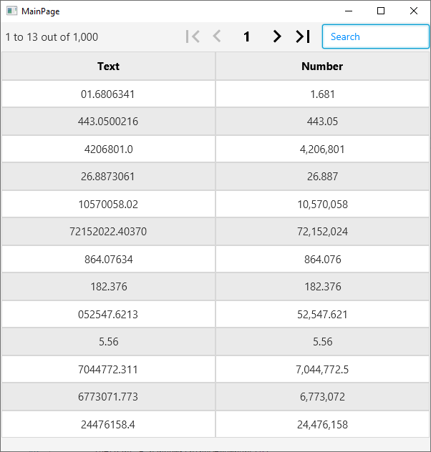
Task: Go to the first page
Action: click(192, 36)
